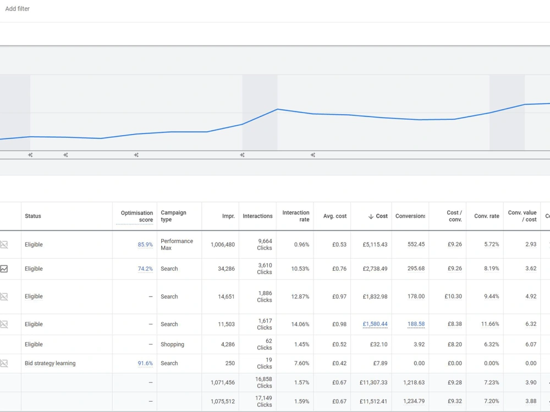Sort by the Cost / conv. header
This screenshot has width=550, height=412.
pyautogui.click(x=454, y=216)
